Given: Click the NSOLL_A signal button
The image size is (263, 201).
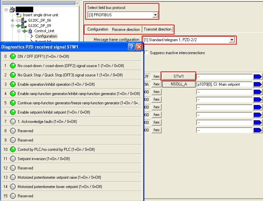Looking at the screenshot, I should pos(179,84).
